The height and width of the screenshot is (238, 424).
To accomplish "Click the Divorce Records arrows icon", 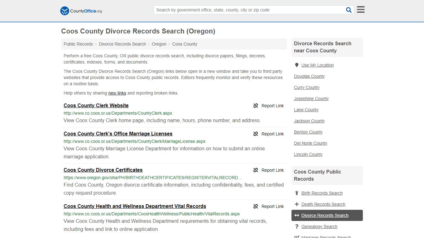I will [x=297, y=215].
